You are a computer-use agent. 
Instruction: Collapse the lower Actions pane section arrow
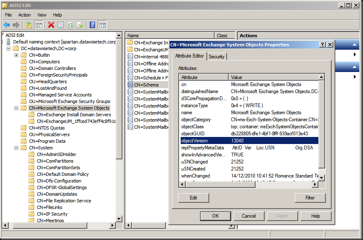tap(354, 67)
